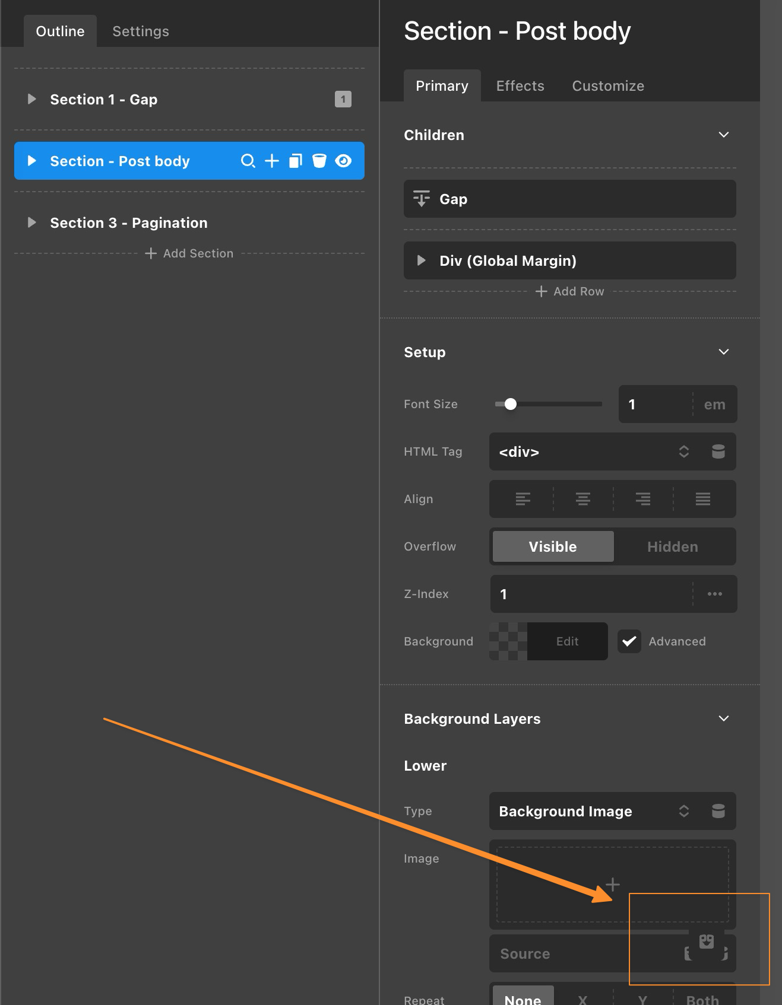The height and width of the screenshot is (1005, 782).
Task: Click the inspect magnifier icon on Post body
Action: (x=248, y=161)
